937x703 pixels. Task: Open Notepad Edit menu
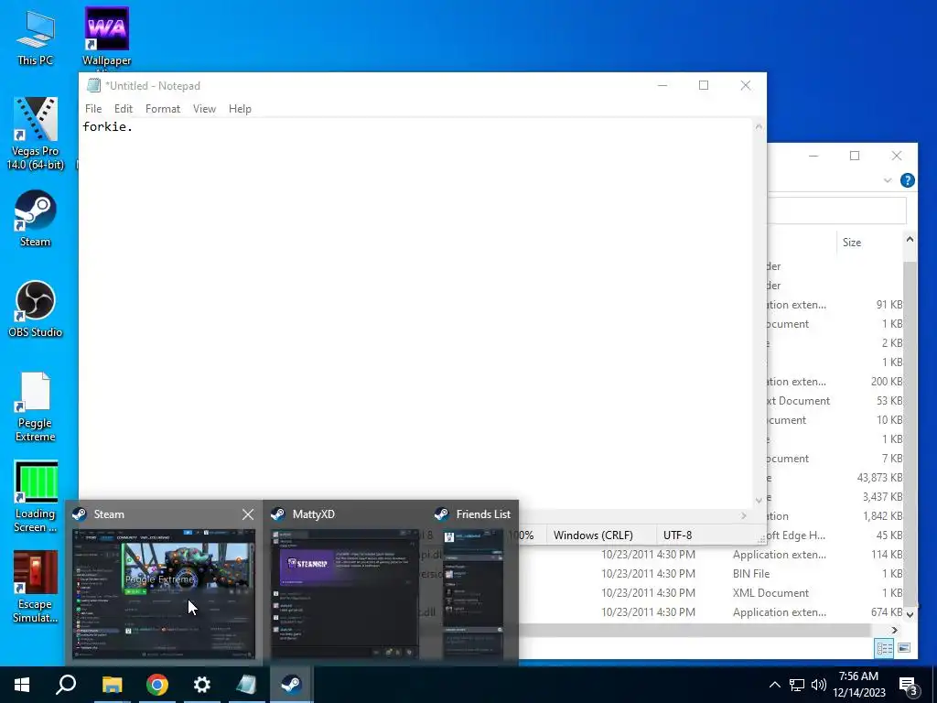point(124,109)
